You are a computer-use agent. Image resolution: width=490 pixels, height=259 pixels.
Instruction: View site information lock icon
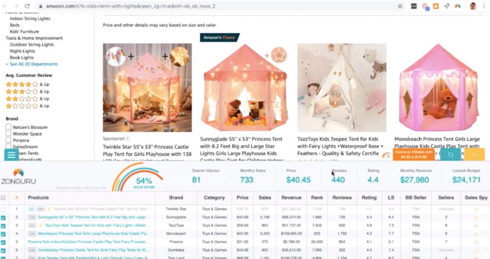coord(40,6)
